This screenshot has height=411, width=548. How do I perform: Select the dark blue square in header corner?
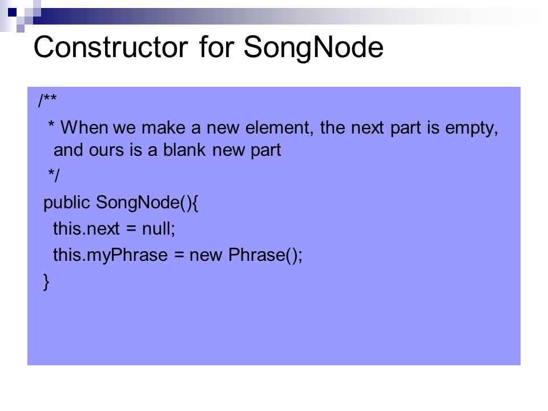(x=12, y=13)
